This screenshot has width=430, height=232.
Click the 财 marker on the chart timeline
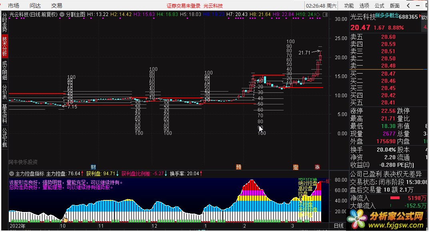[x=93, y=167]
